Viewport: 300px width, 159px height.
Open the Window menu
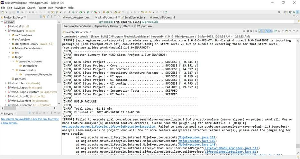60,8
